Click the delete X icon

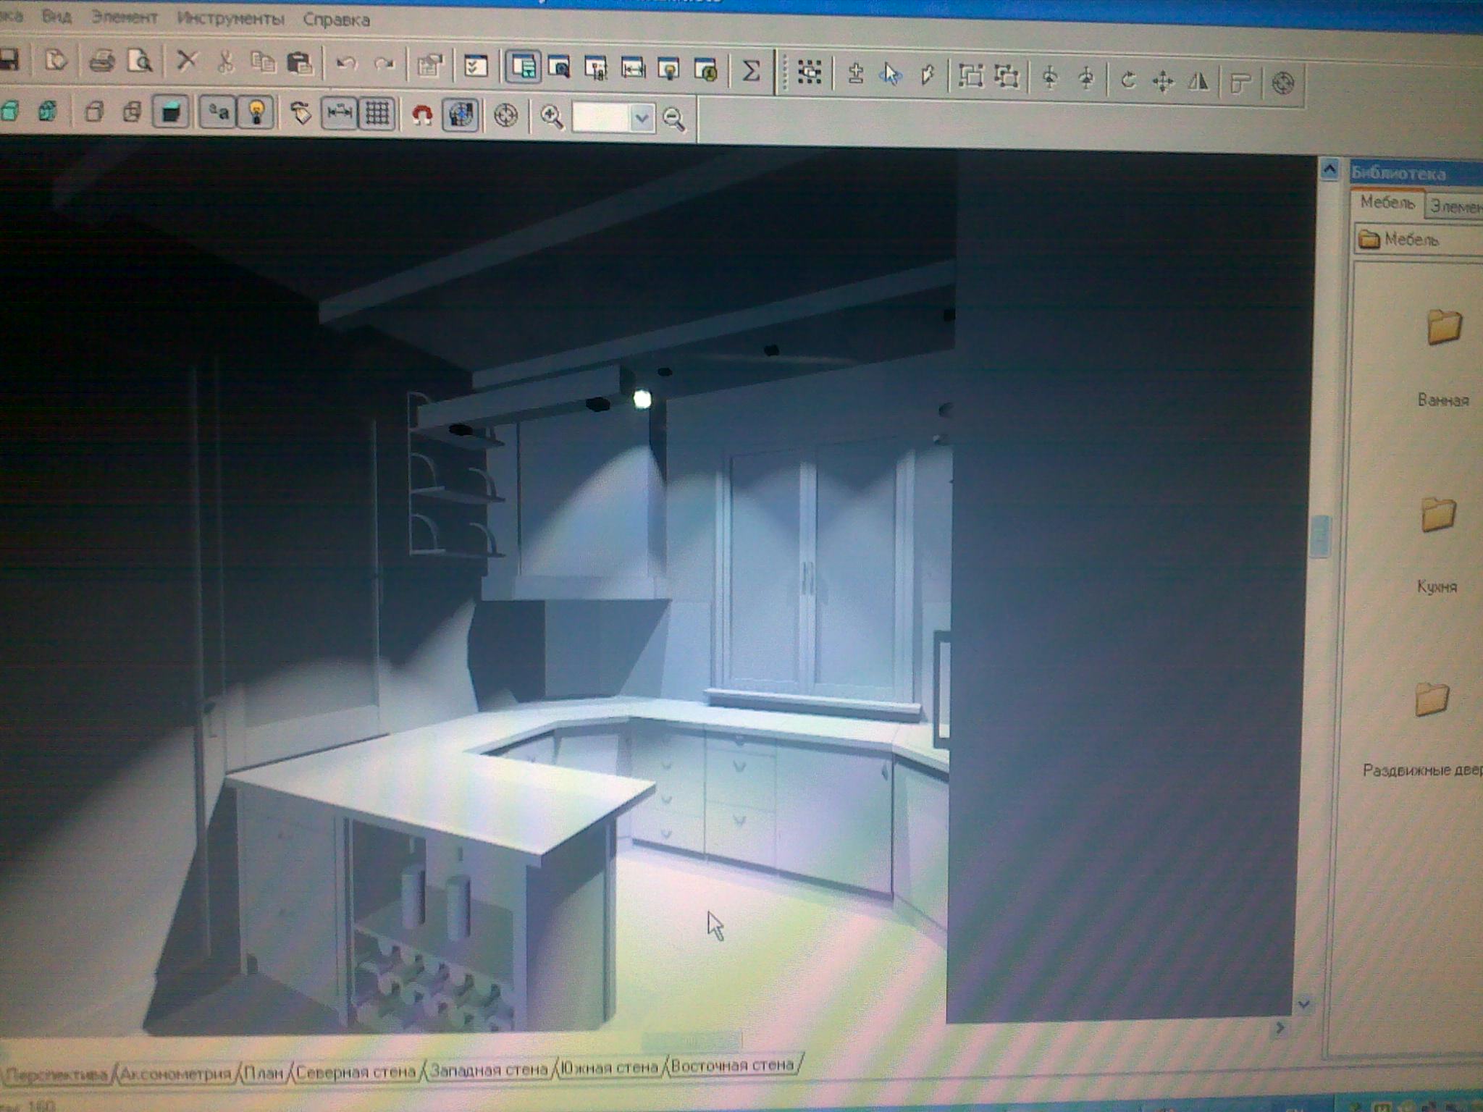(187, 62)
